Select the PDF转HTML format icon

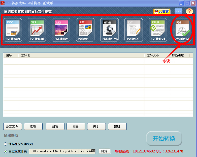pyautogui.click(x=110, y=30)
